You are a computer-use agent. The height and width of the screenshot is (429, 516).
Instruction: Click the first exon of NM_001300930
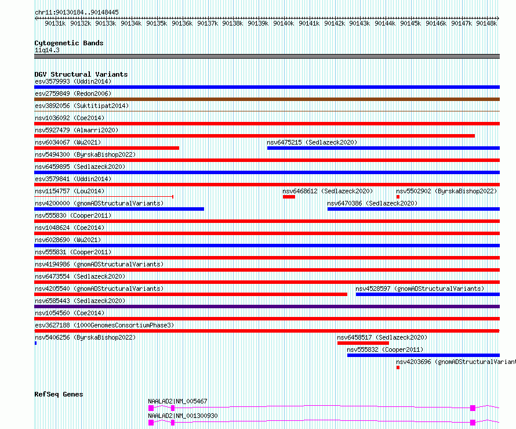point(151,423)
